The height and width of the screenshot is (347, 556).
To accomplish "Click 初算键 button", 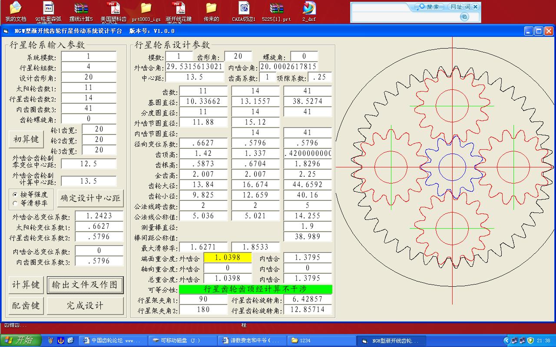I will tap(26, 139).
